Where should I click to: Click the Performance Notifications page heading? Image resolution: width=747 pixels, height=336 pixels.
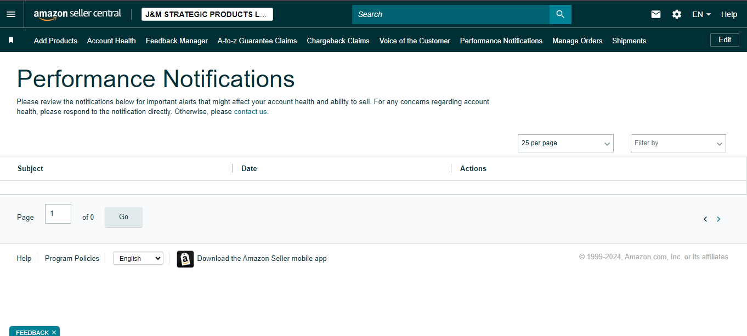tap(156, 79)
